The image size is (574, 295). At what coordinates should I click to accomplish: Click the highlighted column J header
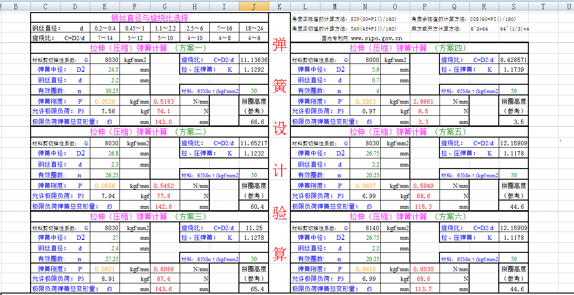tap(254, 7)
